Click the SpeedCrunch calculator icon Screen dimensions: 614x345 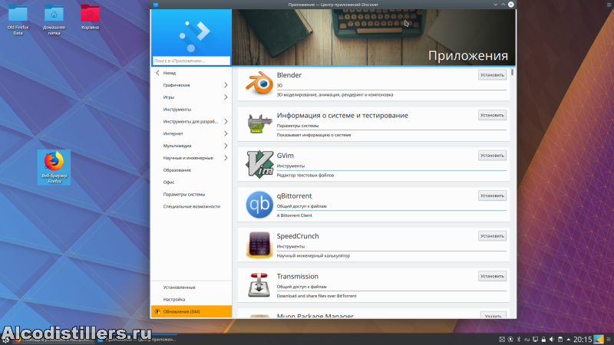click(x=259, y=245)
